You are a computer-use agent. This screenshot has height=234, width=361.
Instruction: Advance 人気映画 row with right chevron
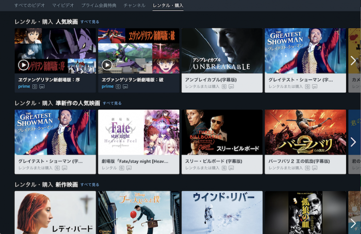click(353, 61)
